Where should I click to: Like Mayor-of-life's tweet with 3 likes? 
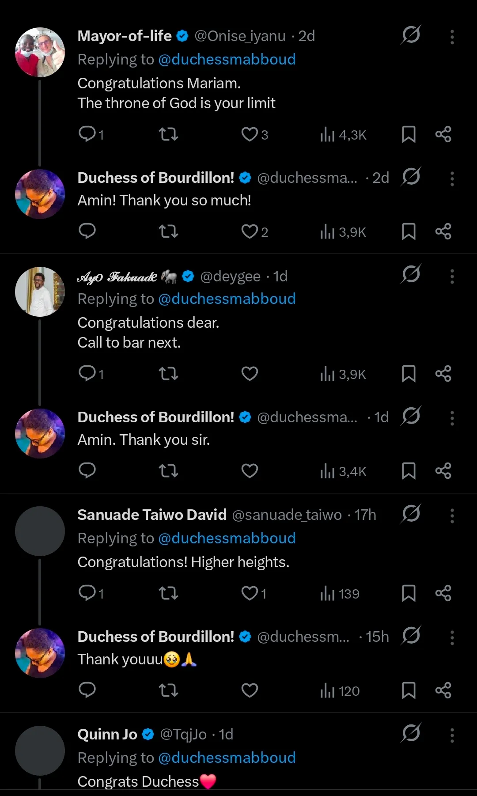(x=250, y=134)
